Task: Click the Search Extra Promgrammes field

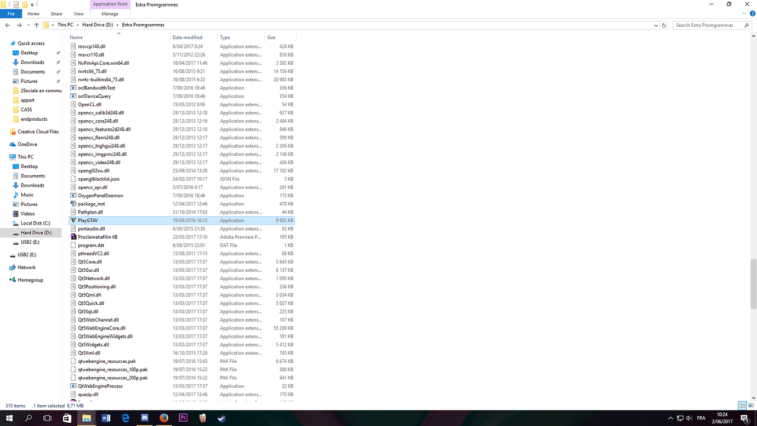Action: click(x=708, y=25)
